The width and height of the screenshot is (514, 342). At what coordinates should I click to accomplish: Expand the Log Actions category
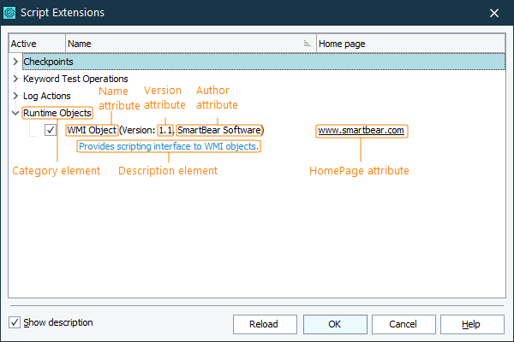(x=15, y=96)
